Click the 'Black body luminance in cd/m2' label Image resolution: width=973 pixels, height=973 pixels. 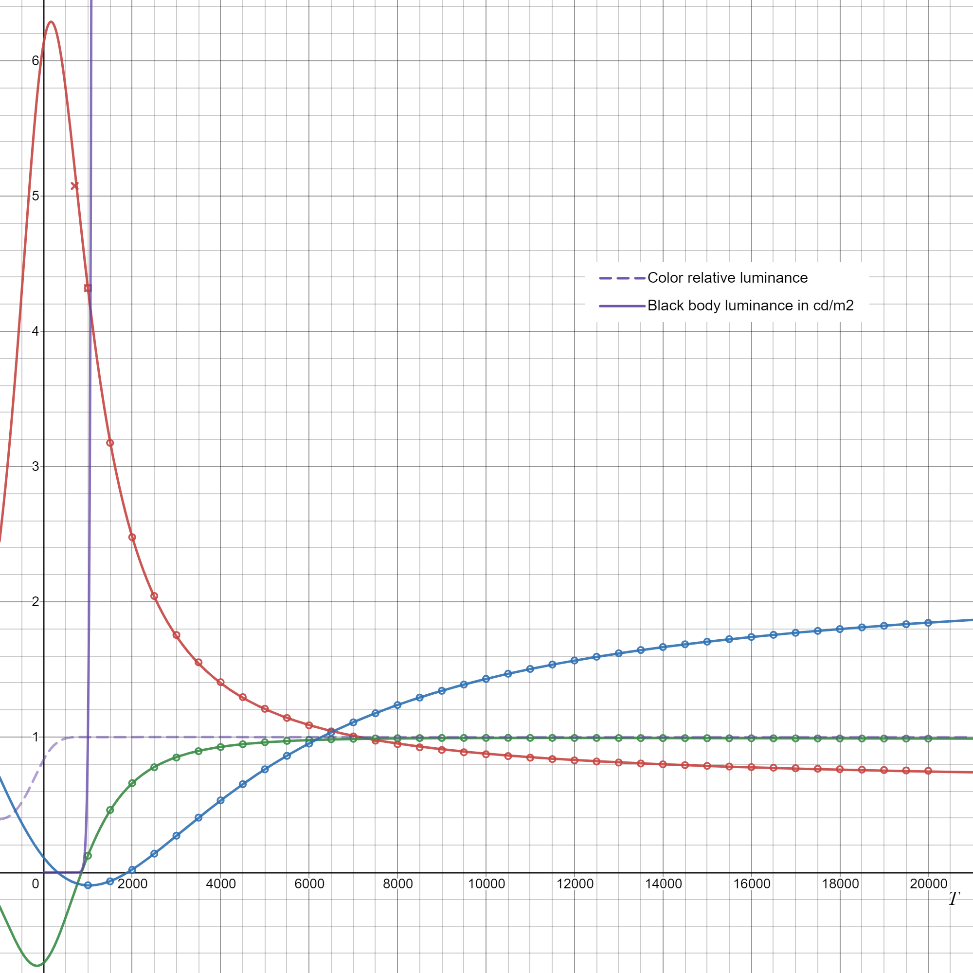[750, 306]
